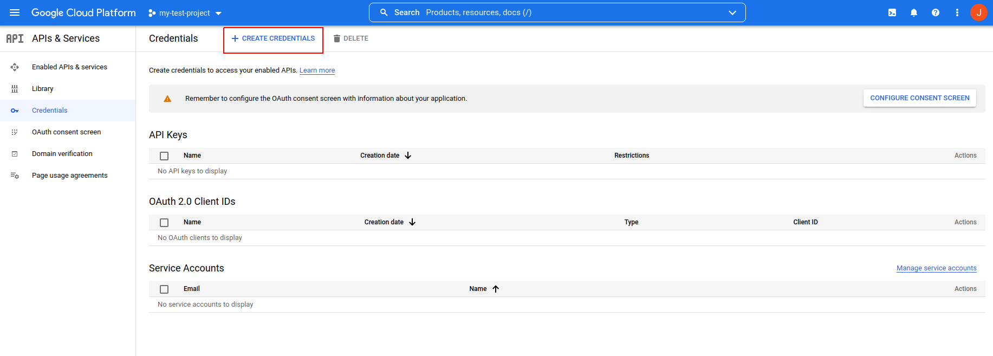Click the Credentials key icon
Image resolution: width=993 pixels, height=356 pixels.
[15, 111]
